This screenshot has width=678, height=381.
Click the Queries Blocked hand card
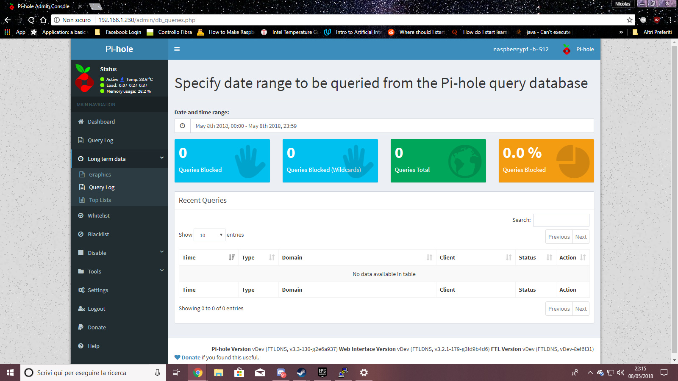click(x=222, y=161)
